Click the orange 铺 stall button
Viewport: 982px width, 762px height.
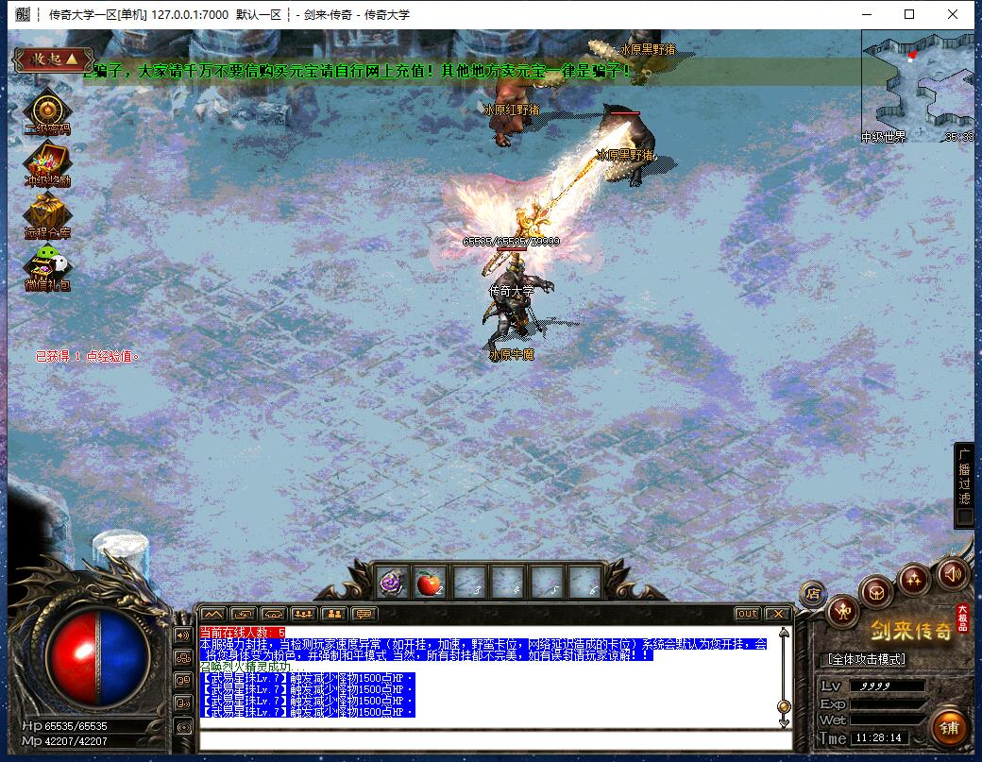pos(949,728)
